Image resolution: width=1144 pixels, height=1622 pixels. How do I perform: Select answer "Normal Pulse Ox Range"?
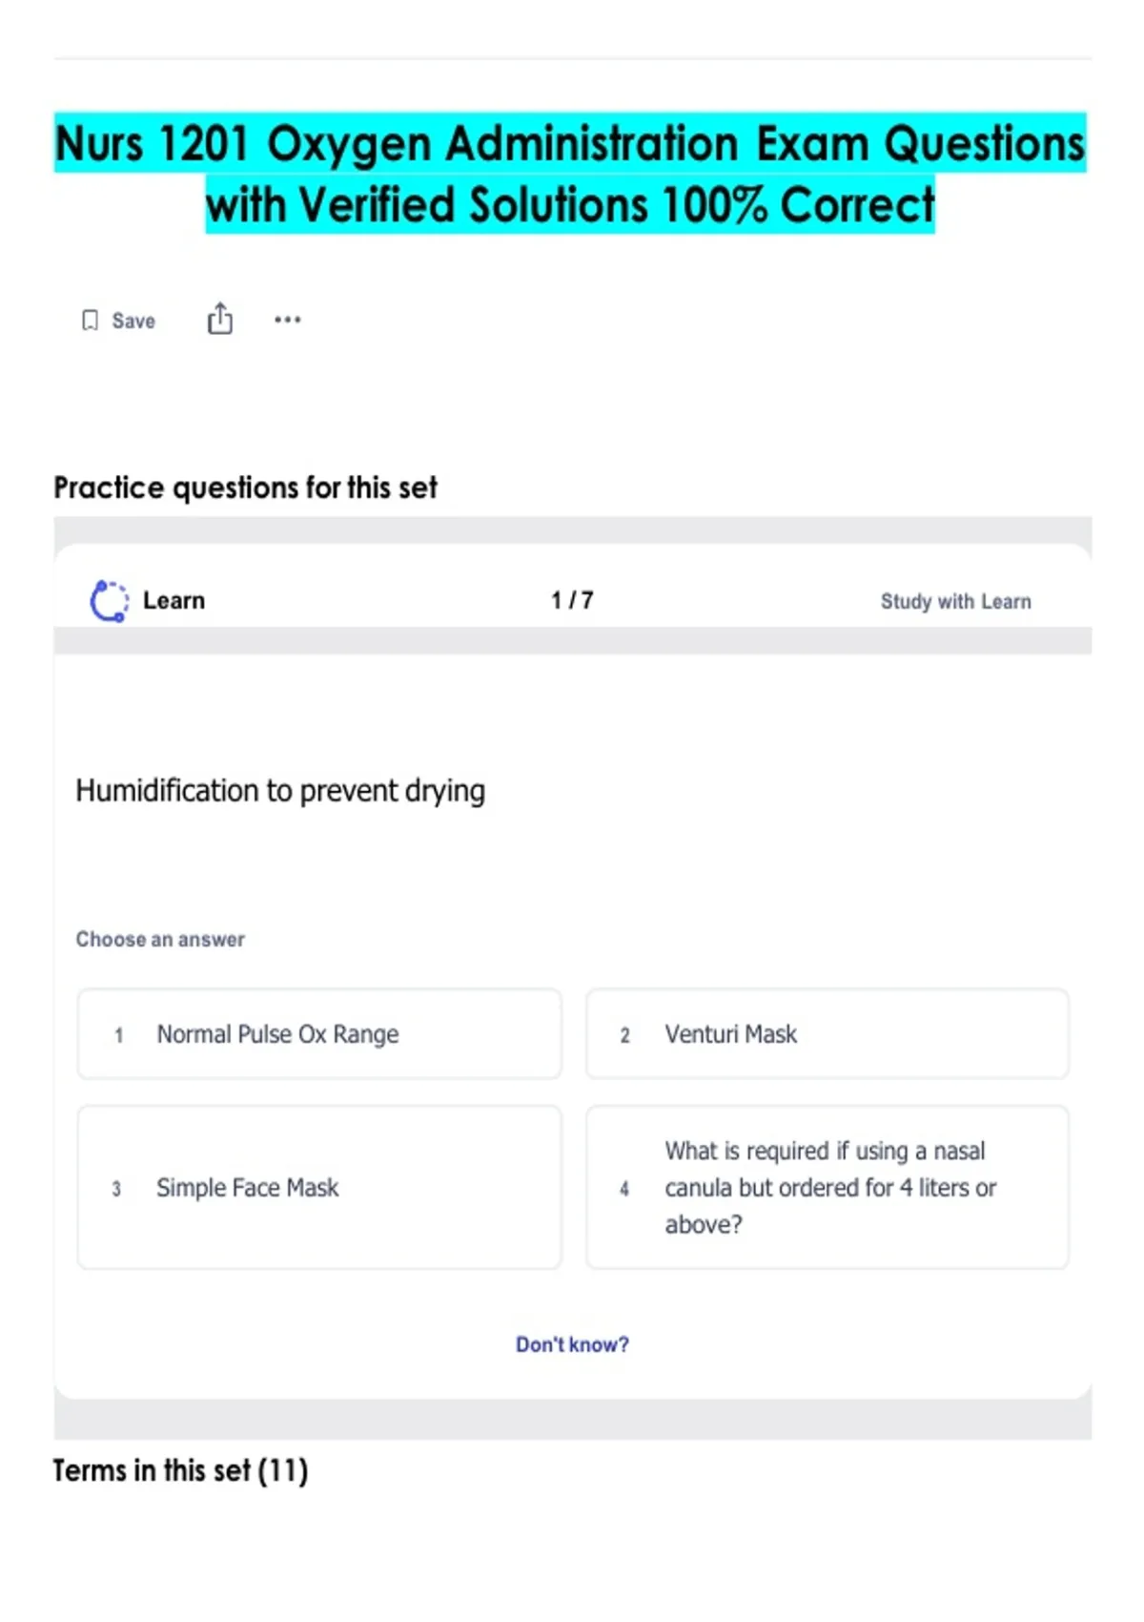point(319,1034)
